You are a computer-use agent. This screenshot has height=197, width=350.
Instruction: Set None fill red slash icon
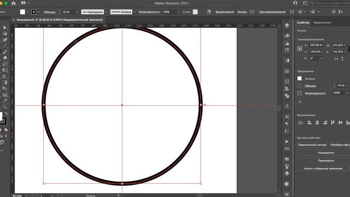(x=6, y=130)
